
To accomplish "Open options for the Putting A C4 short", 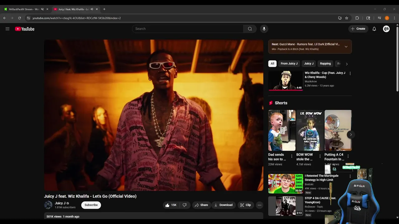I will point(348,156).
